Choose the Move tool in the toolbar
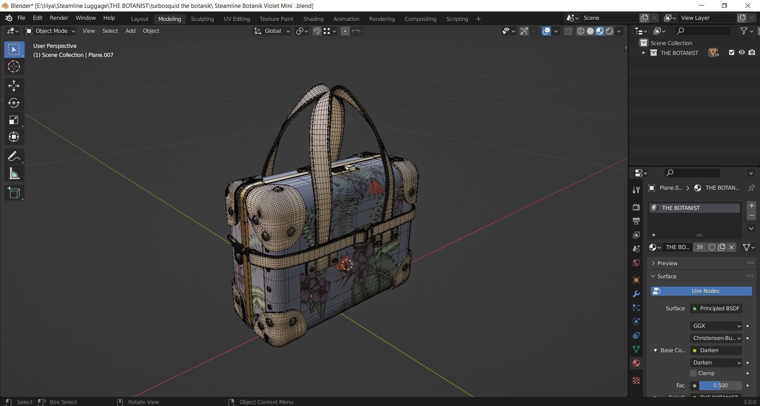The width and height of the screenshot is (760, 406). [14, 86]
